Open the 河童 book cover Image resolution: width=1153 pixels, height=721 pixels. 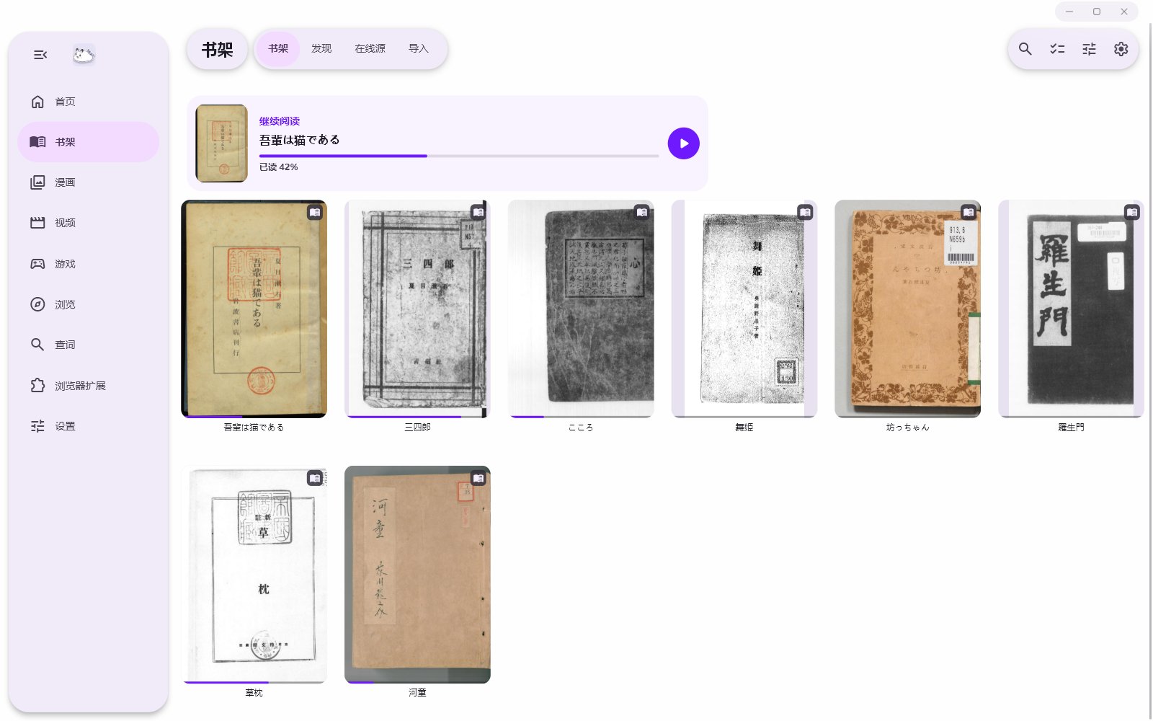pyautogui.click(x=417, y=575)
